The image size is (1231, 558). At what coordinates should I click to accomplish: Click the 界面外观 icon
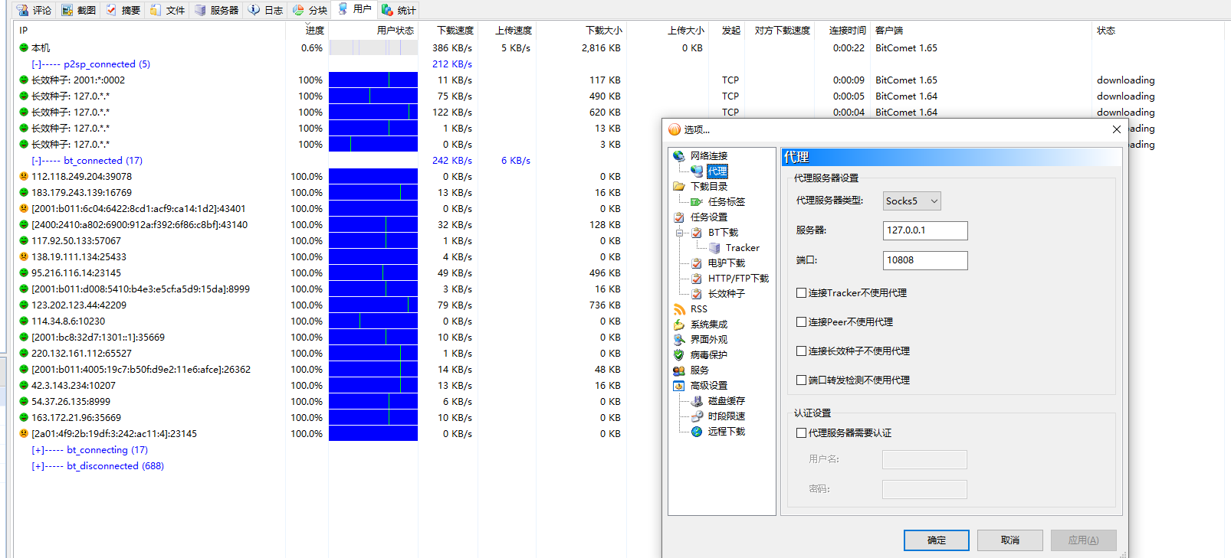tap(679, 340)
